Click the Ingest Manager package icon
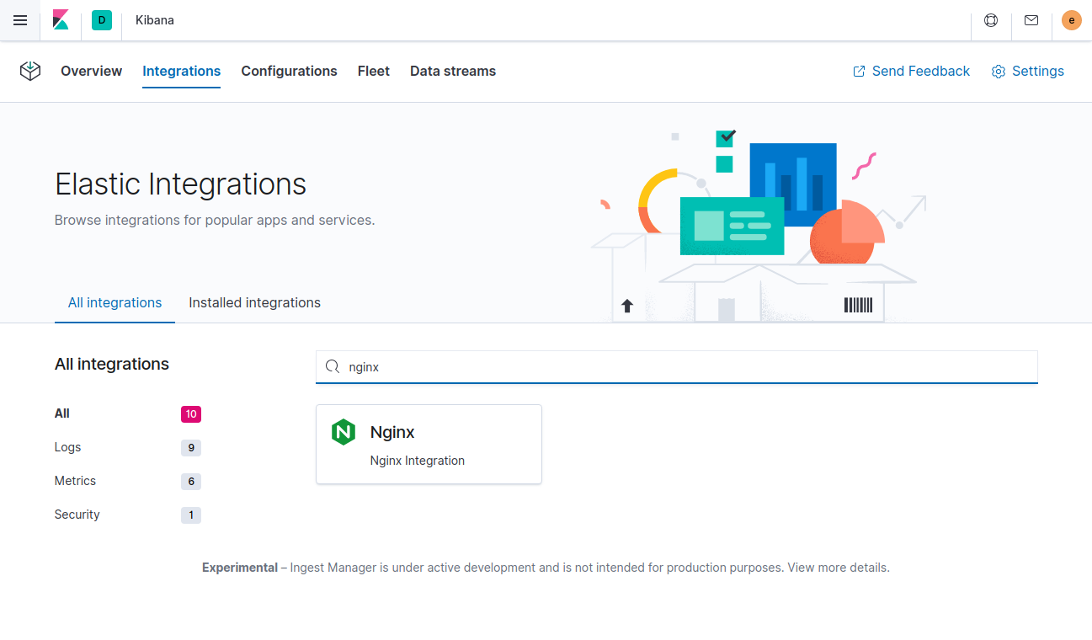Image resolution: width=1092 pixels, height=640 pixels. tap(30, 71)
